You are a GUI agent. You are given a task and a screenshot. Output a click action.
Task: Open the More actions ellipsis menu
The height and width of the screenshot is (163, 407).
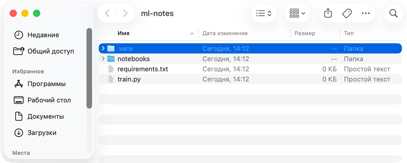[x=366, y=13]
